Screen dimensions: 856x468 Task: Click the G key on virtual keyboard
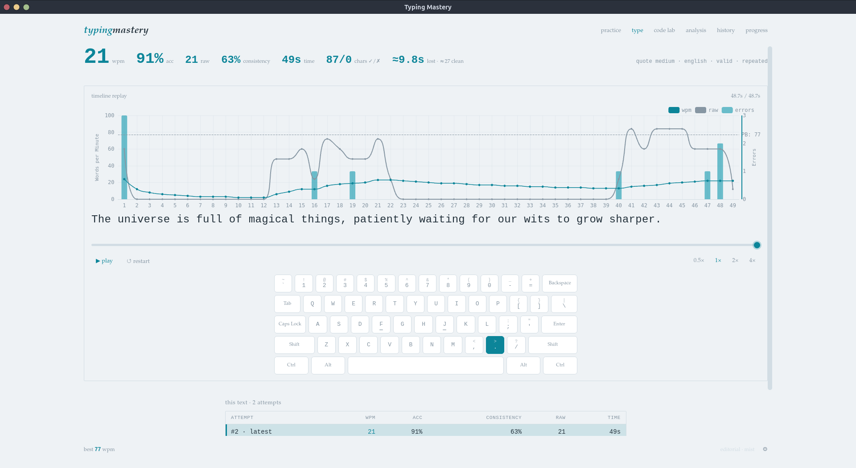pyautogui.click(x=402, y=324)
